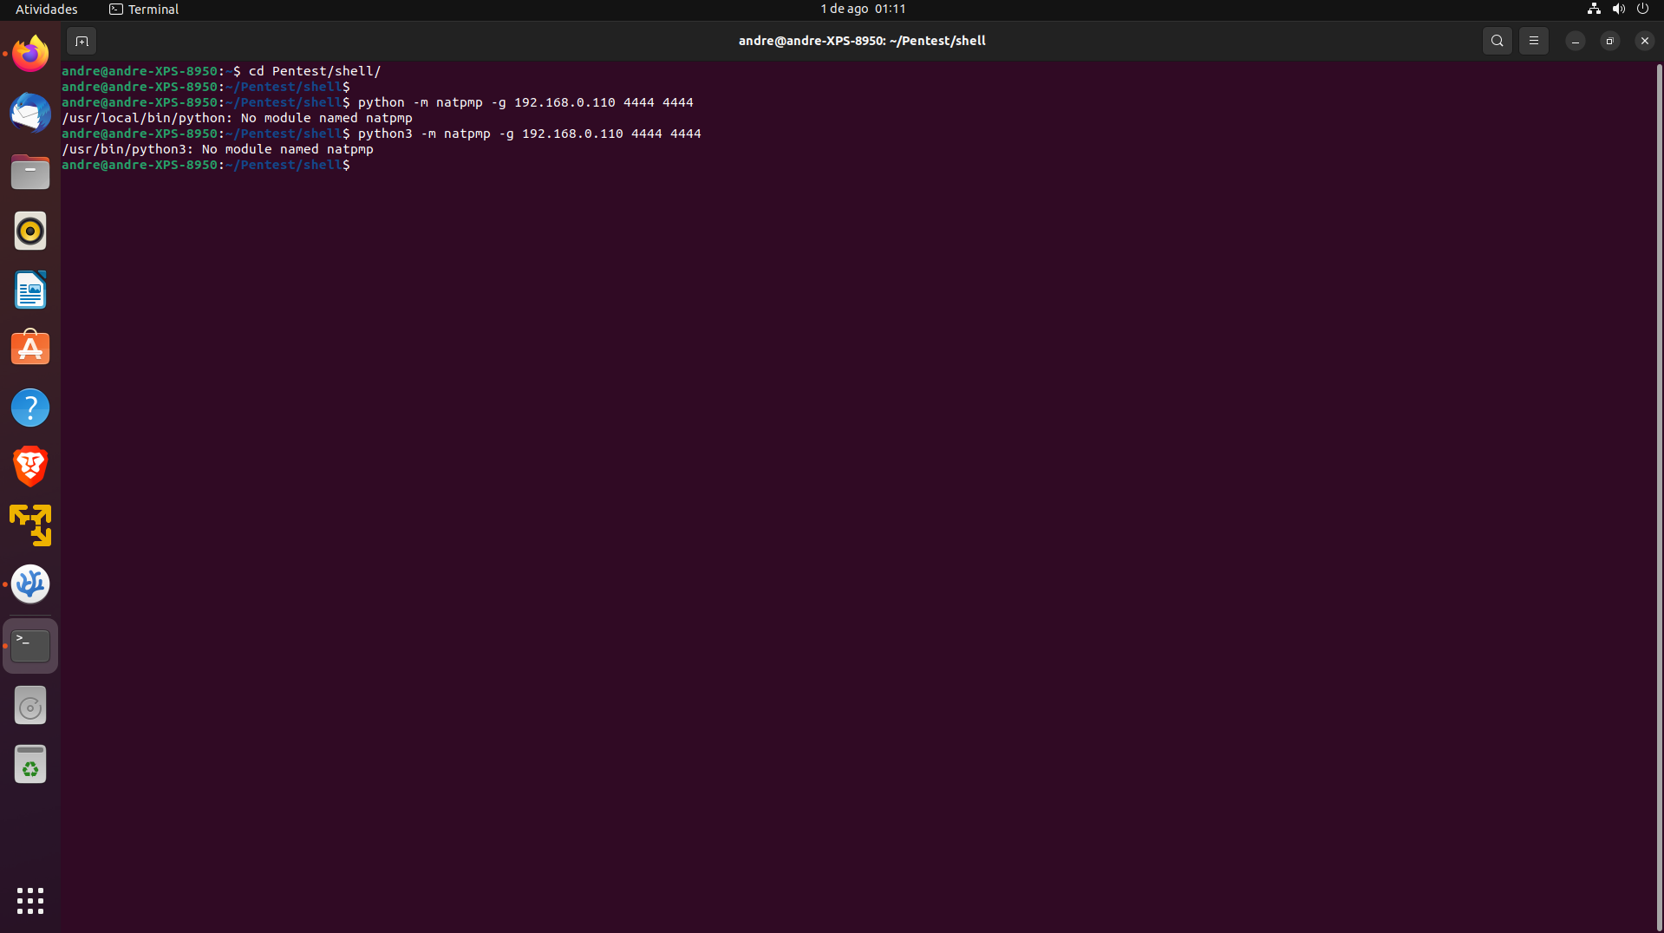
Task: Click the window title andre@andre-XPS-8950
Action: [861, 41]
